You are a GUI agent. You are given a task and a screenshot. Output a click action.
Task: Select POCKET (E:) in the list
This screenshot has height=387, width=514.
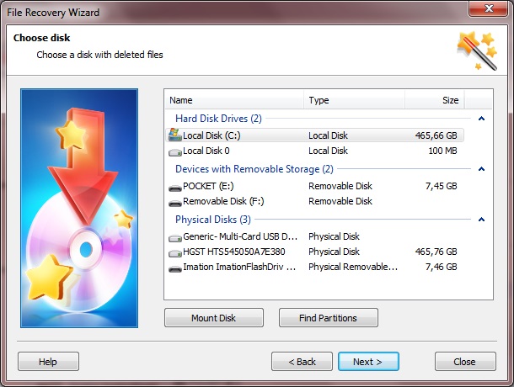point(208,186)
